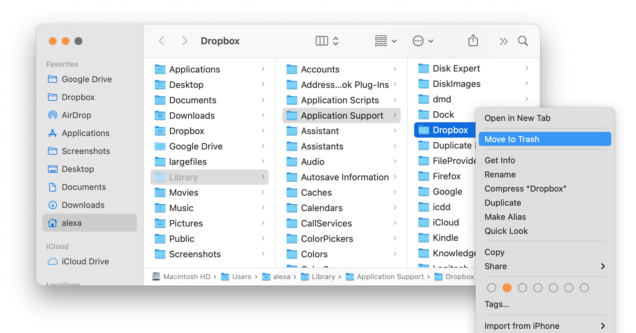Jump to Application Support in path bar

pos(385,277)
